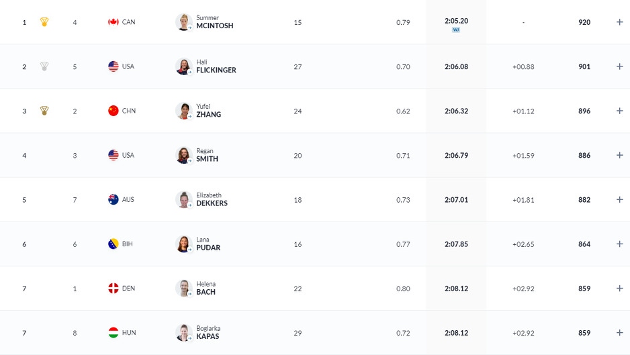This screenshot has width=630, height=355.
Task: Click the Hungary flag icon
Action: coord(114,332)
